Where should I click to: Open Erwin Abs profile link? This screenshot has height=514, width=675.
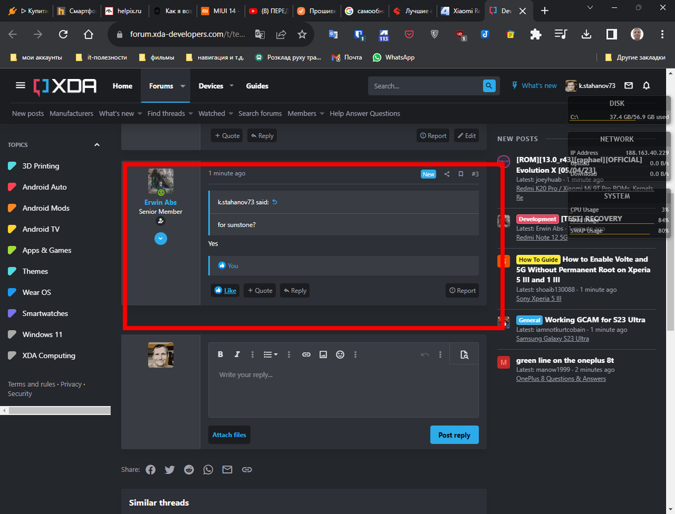161,202
